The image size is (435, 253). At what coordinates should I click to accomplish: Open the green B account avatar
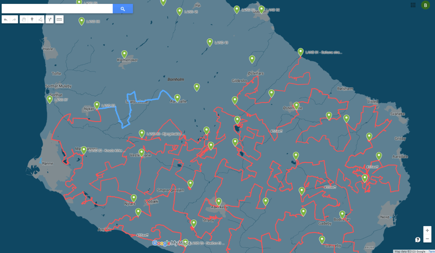click(x=425, y=5)
